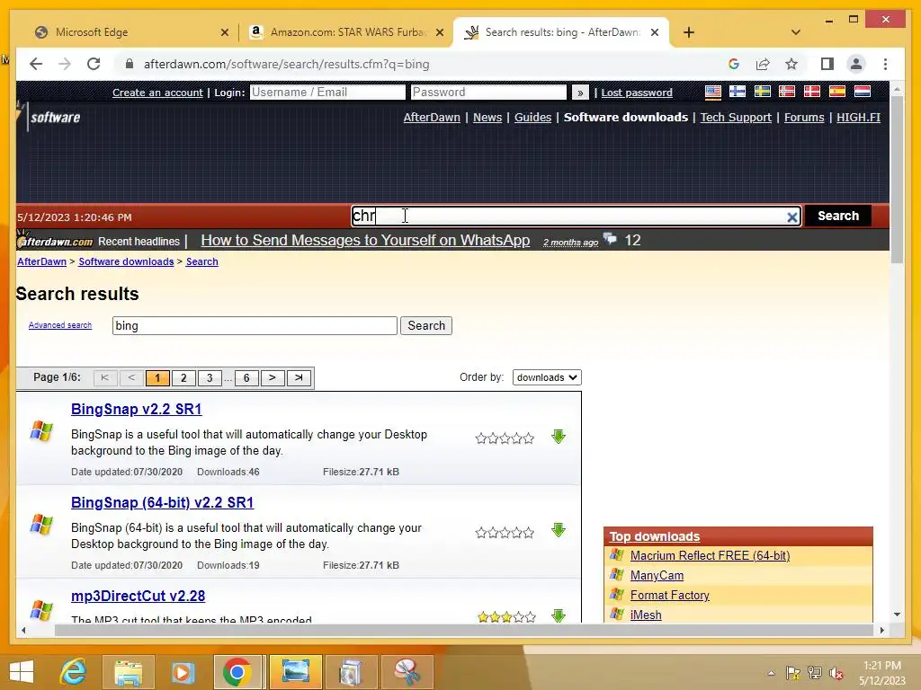This screenshot has width=921, height=690.
Task: Go to next results page
Action: (x=273, y=378)
